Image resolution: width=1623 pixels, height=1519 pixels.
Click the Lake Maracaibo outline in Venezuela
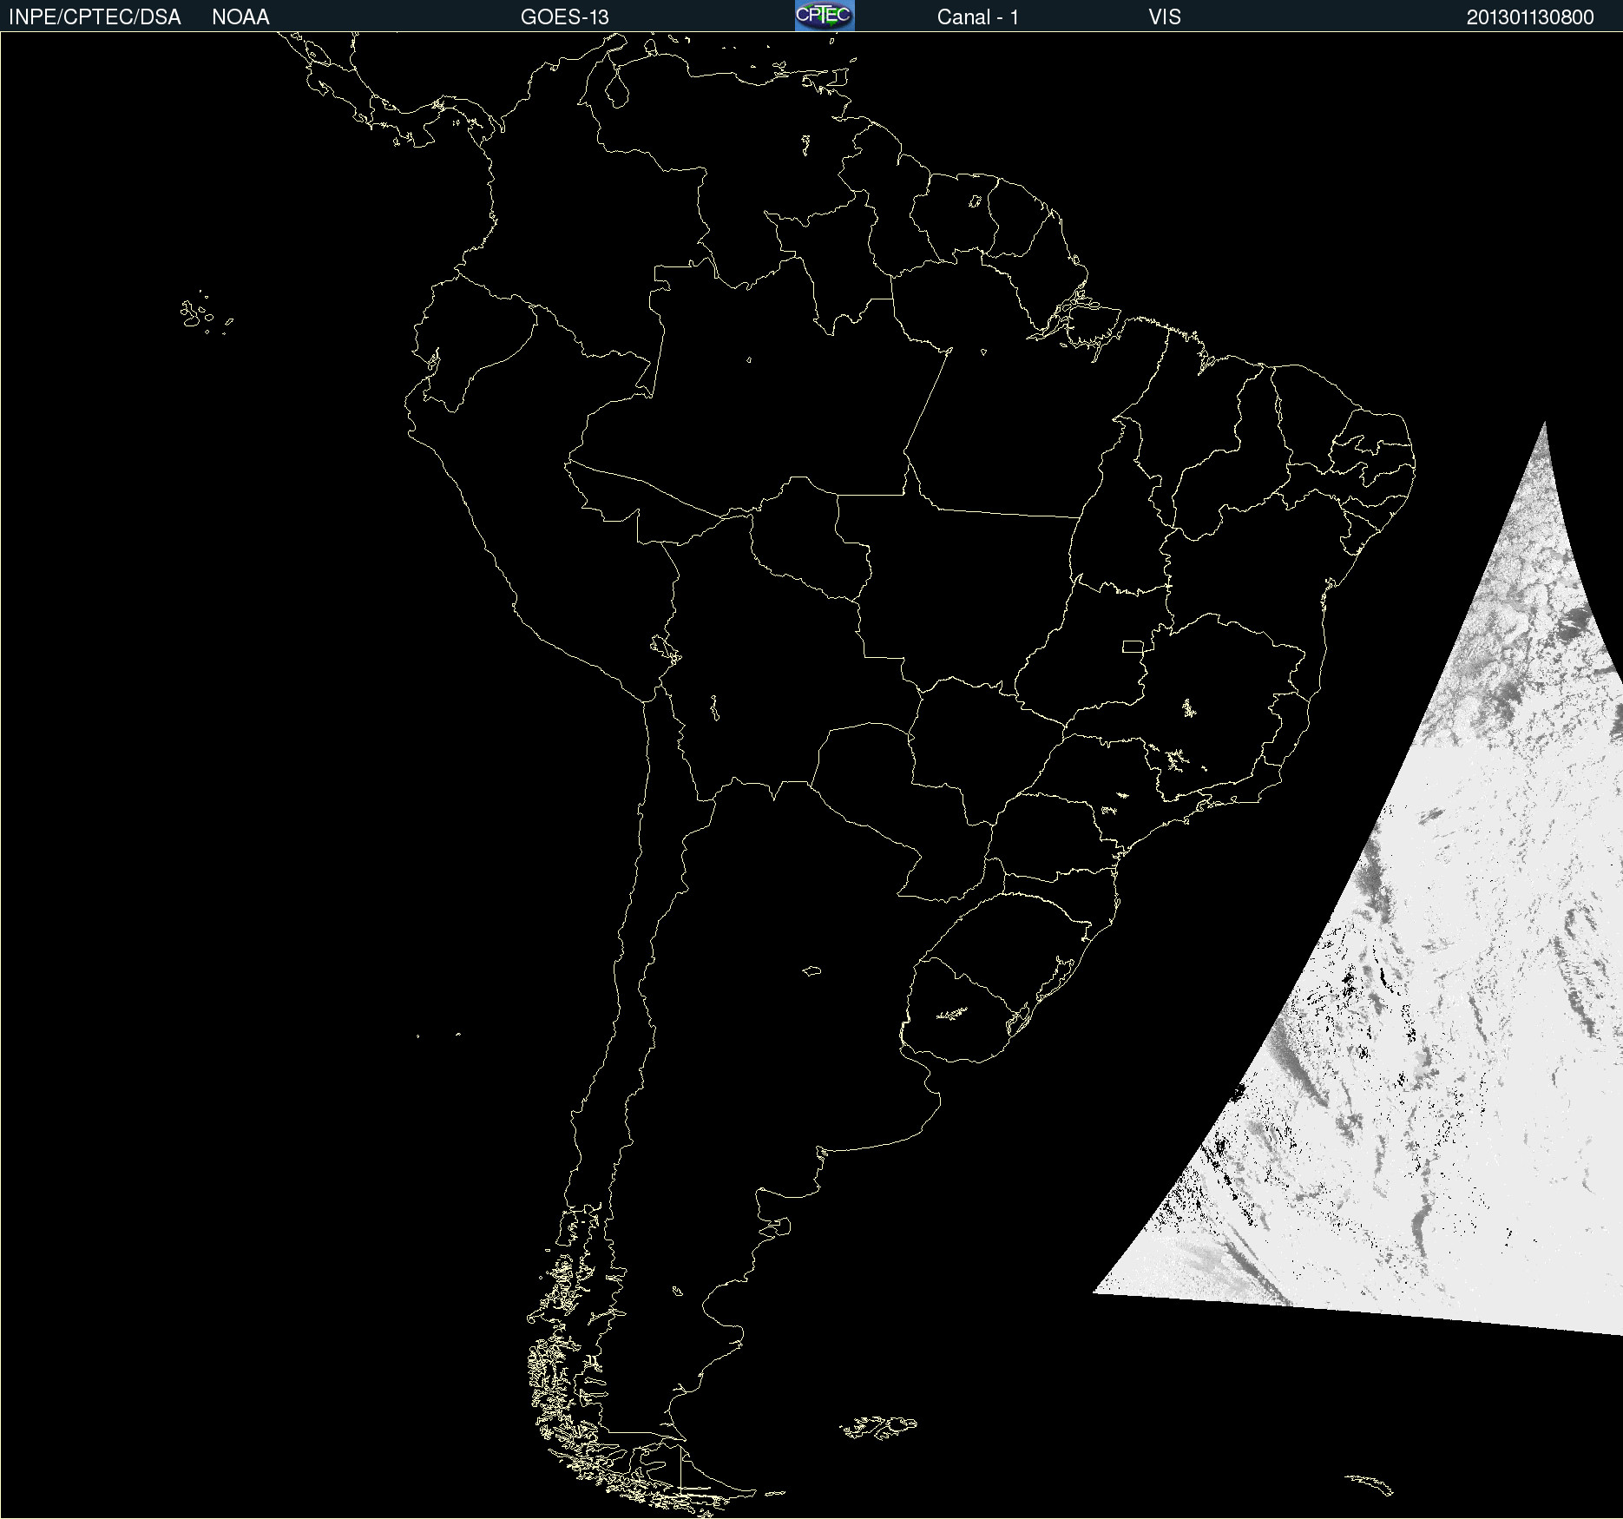pos(616,89)
